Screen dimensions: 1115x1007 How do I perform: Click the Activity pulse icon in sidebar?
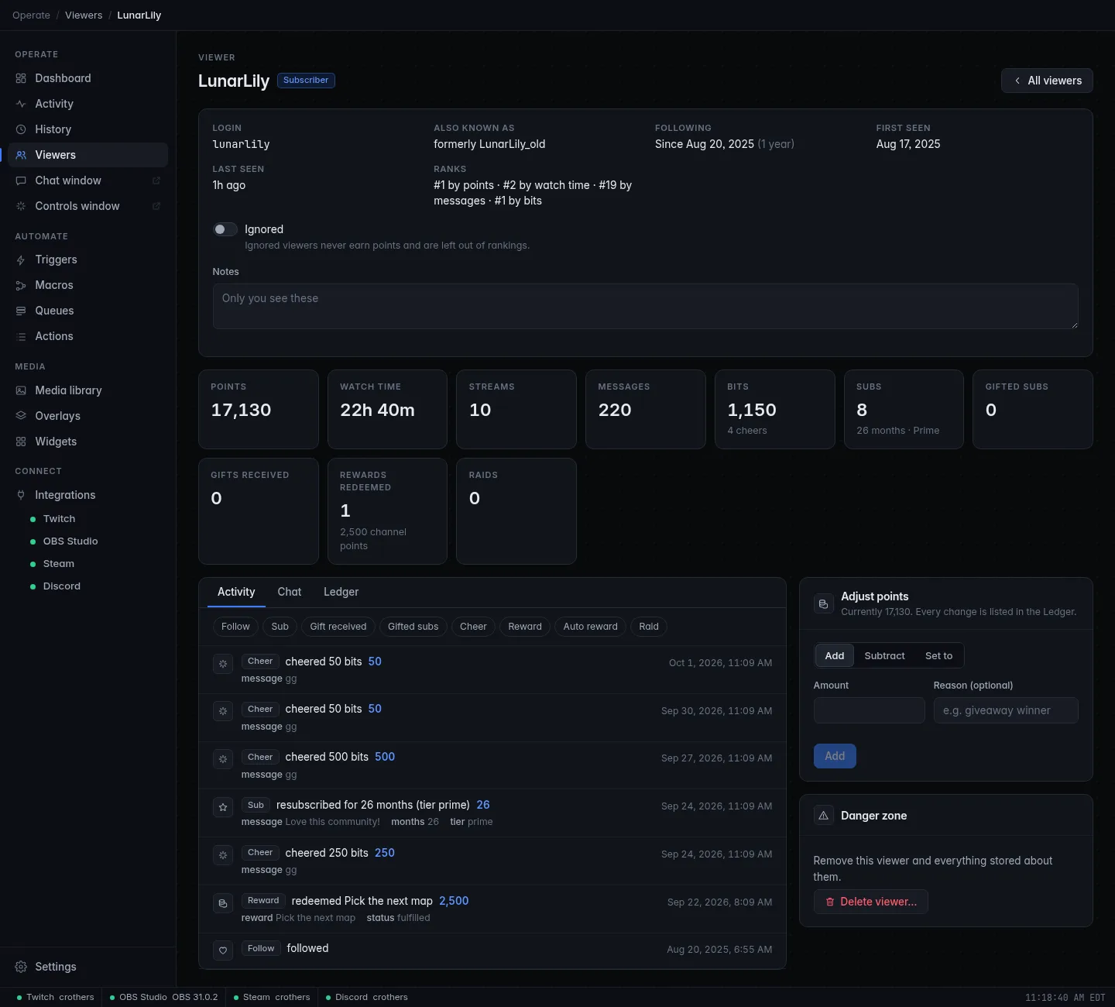(x=21, y=104)
